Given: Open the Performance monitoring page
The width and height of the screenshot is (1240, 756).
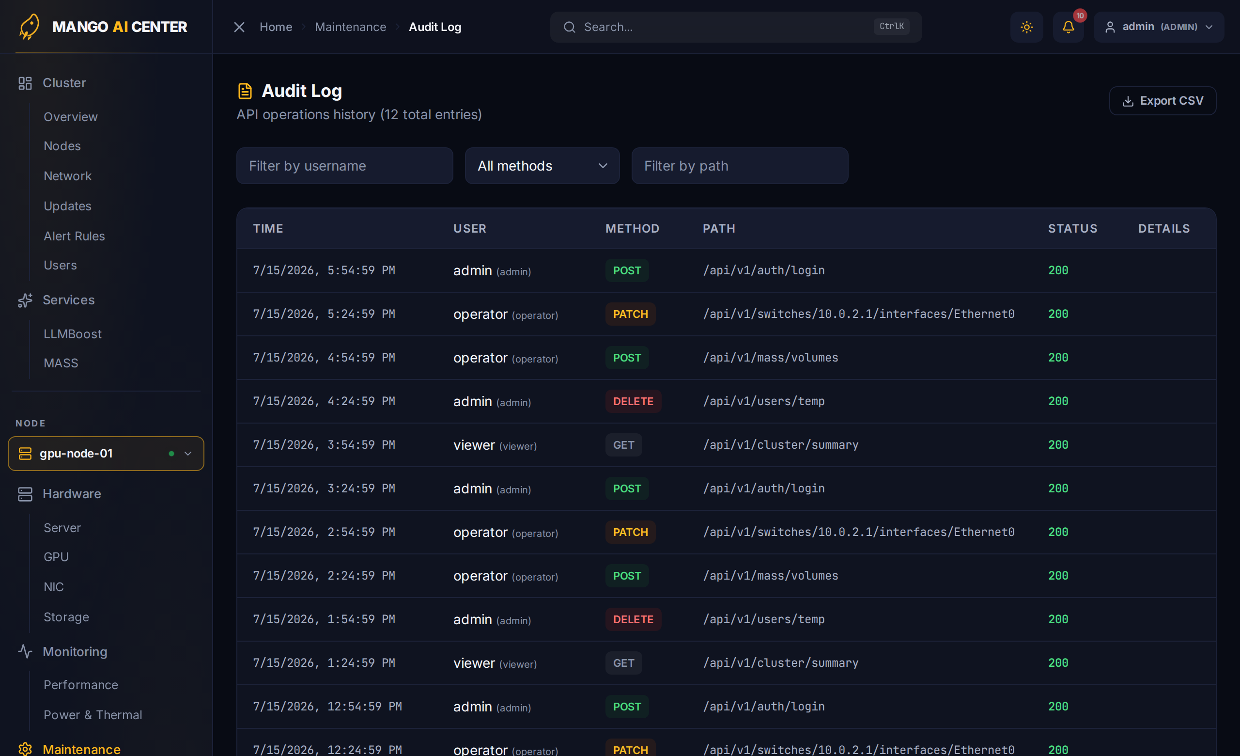Looking at the screenshot, I should (x=80, y=685).
